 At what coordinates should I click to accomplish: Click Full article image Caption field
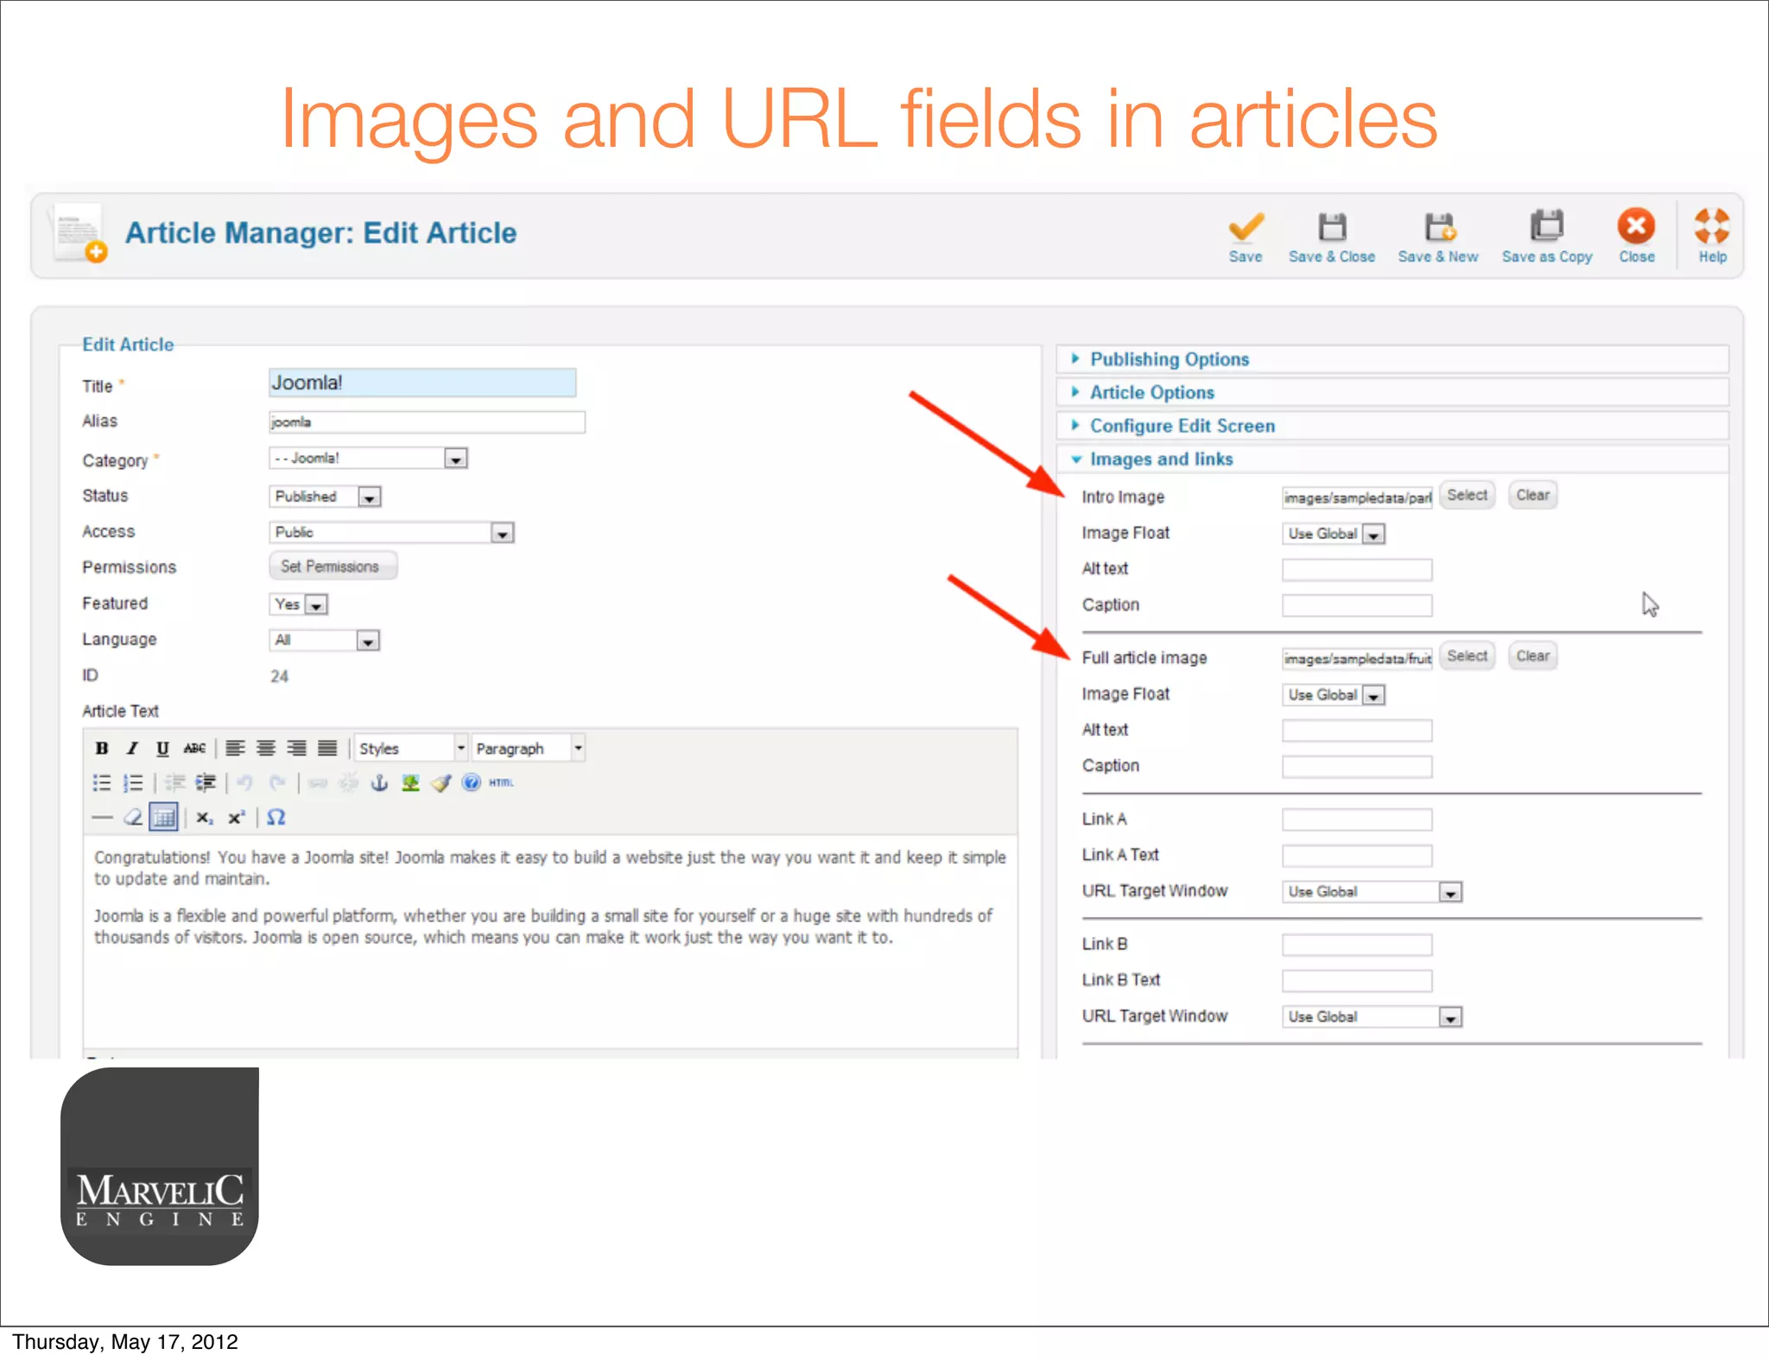click(1357, 767)
